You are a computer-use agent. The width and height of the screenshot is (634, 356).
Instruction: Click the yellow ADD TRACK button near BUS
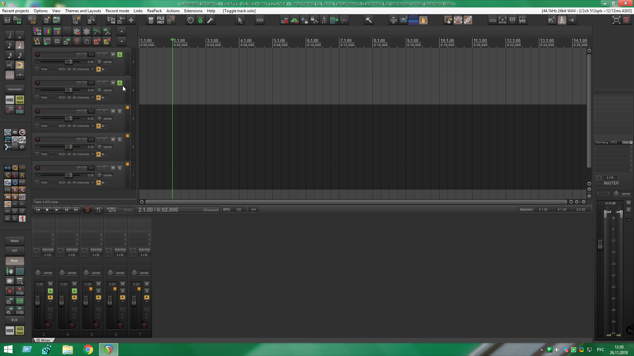click(x=20, y=331)
